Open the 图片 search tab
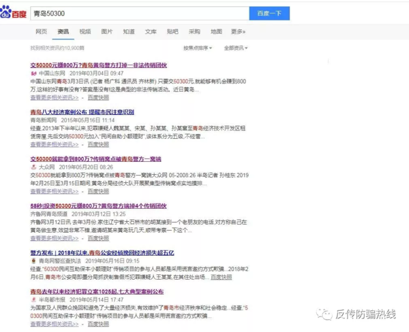The image size is (409, 332). [107, 31]
